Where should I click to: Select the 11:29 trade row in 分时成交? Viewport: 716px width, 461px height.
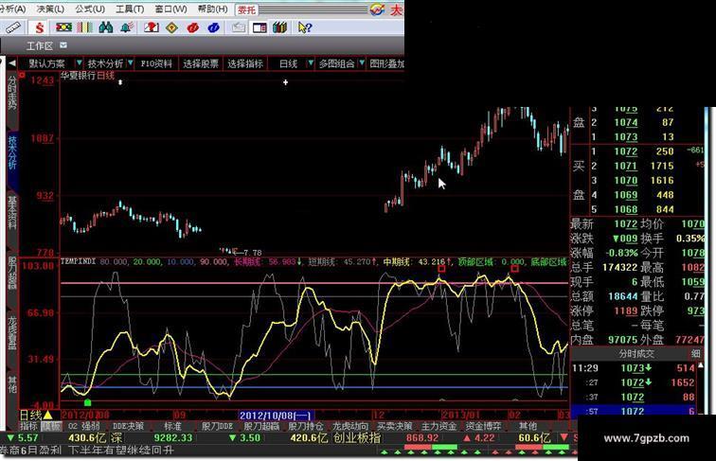[634, 368]
